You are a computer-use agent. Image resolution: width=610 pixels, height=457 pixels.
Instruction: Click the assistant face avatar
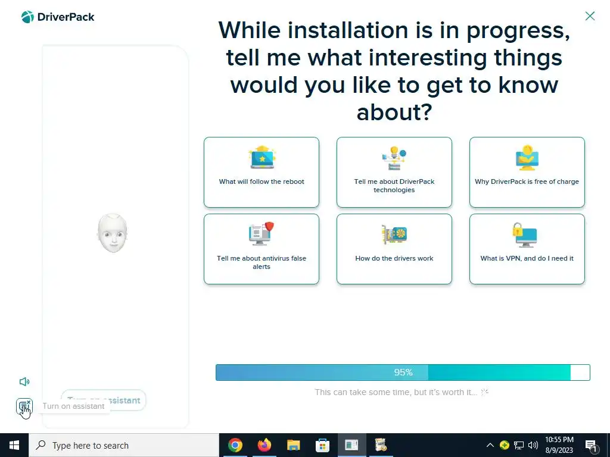[113, 233]
